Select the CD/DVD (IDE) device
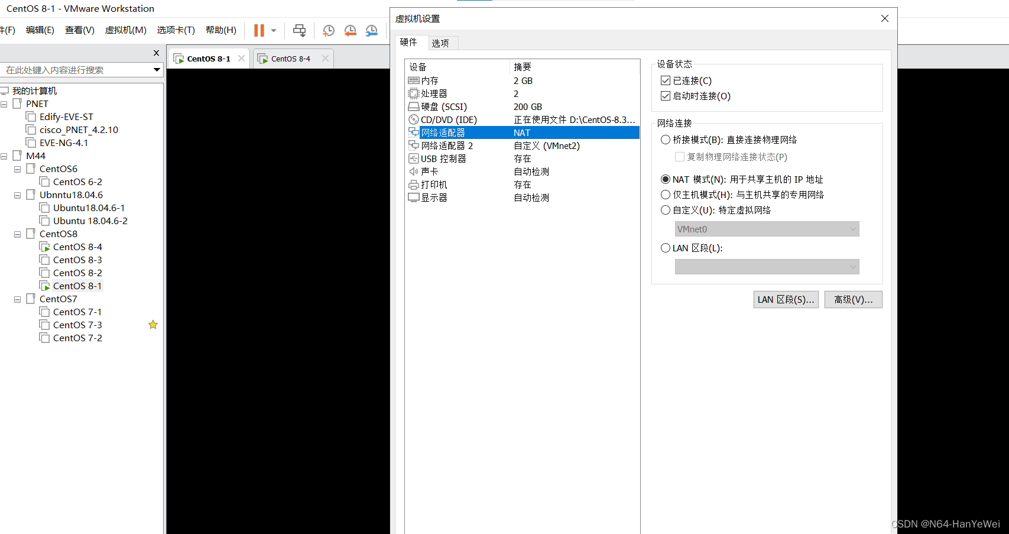 click(447, 119)
